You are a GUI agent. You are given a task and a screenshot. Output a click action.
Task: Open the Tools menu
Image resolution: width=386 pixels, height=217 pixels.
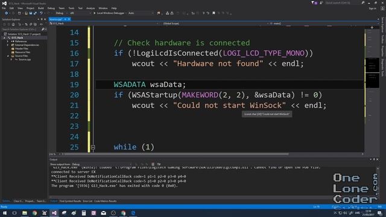point(71,8)
